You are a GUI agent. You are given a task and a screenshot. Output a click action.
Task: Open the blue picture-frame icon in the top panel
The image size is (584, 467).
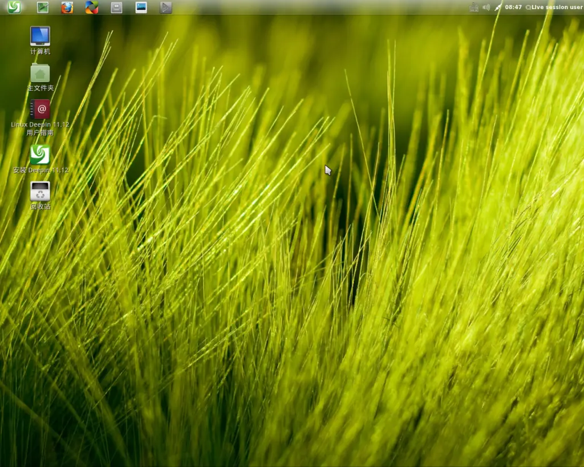click(x=141, y=7)
